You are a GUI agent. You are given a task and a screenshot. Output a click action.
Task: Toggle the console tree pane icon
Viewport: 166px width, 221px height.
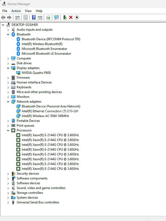[x=18, y=18]
